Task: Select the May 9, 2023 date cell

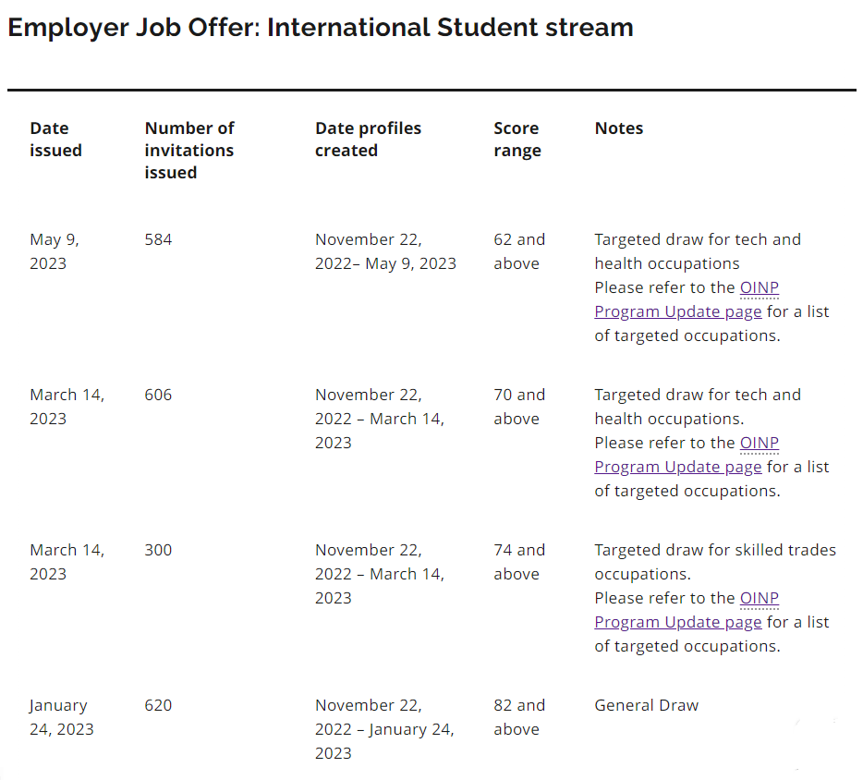Action: point(55,251)
